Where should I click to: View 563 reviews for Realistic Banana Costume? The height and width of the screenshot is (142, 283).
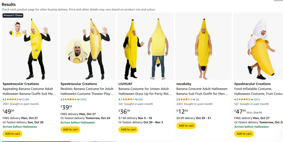83,99
